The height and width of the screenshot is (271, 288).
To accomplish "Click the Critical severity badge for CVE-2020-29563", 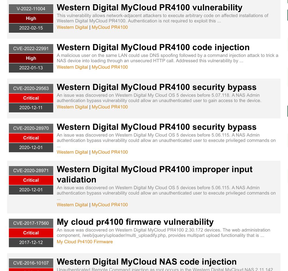I will pos(31,98).
